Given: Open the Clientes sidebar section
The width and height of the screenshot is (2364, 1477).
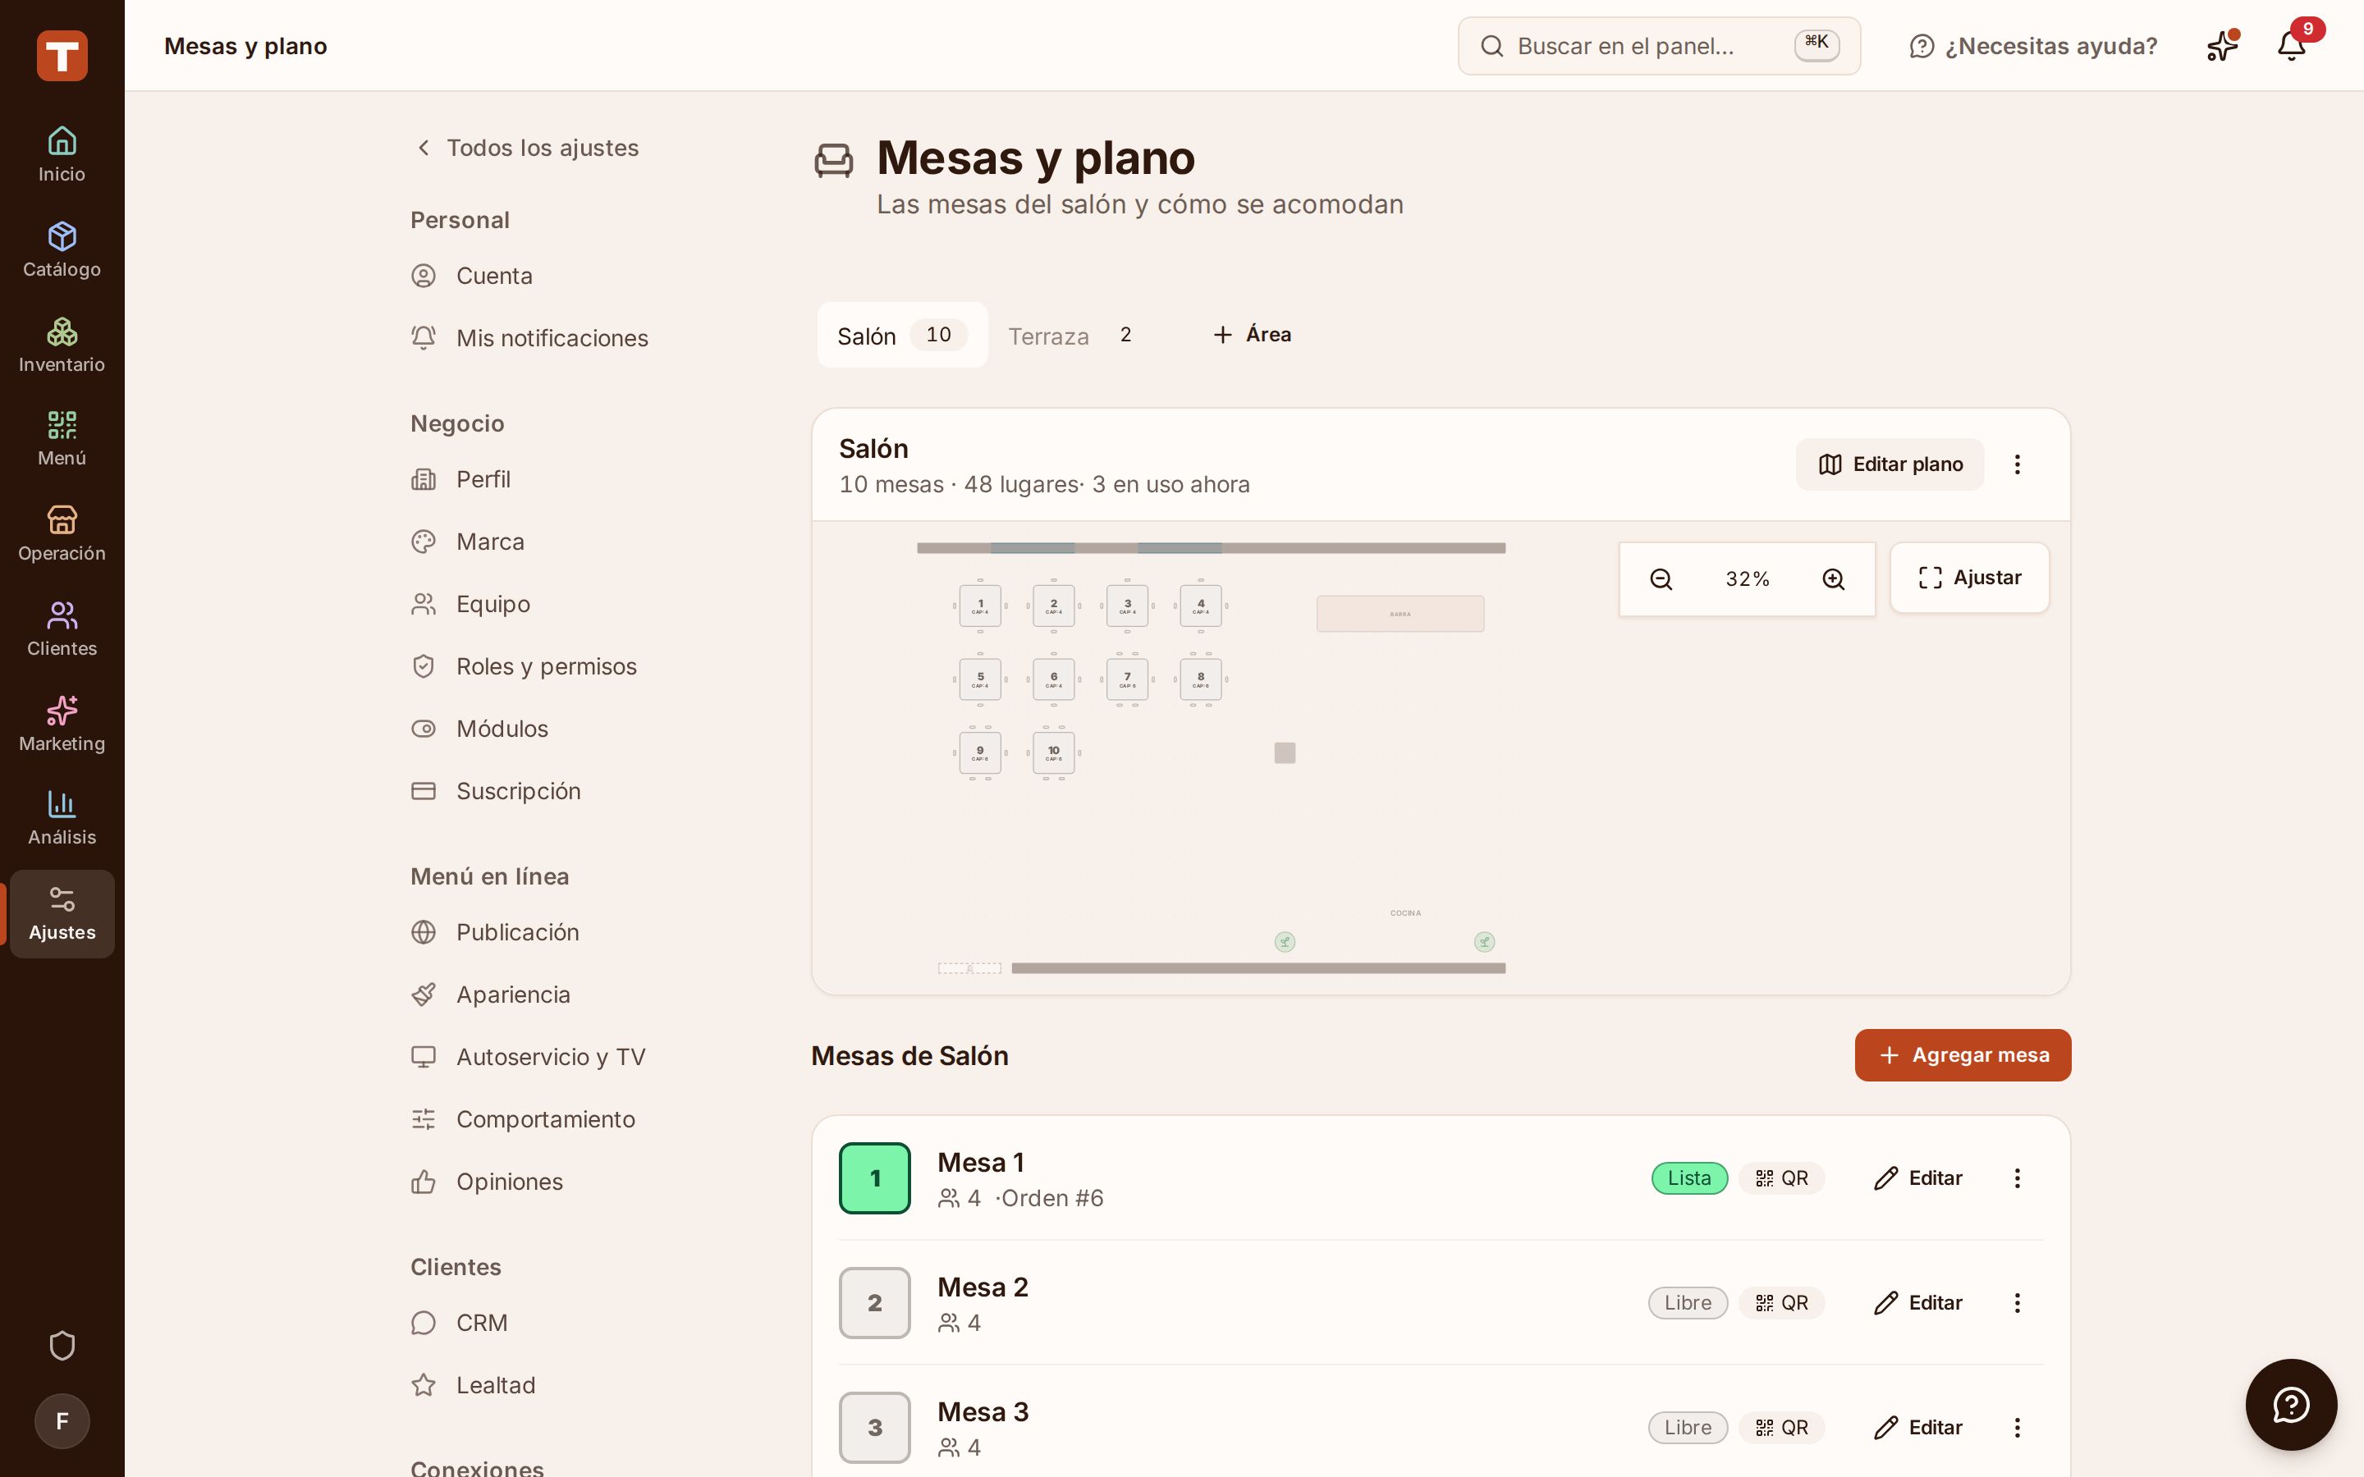Looking at the screenshot, I should [x=62, y=629].
